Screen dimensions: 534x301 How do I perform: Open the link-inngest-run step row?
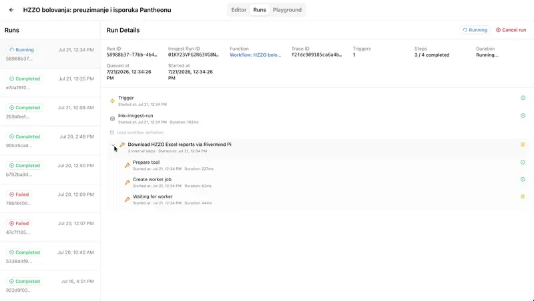click(318, 119)
